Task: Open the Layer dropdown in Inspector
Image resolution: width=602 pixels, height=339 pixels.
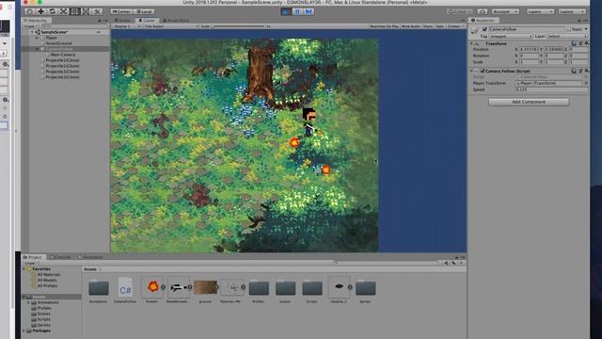Action: (x=566, y=36)
